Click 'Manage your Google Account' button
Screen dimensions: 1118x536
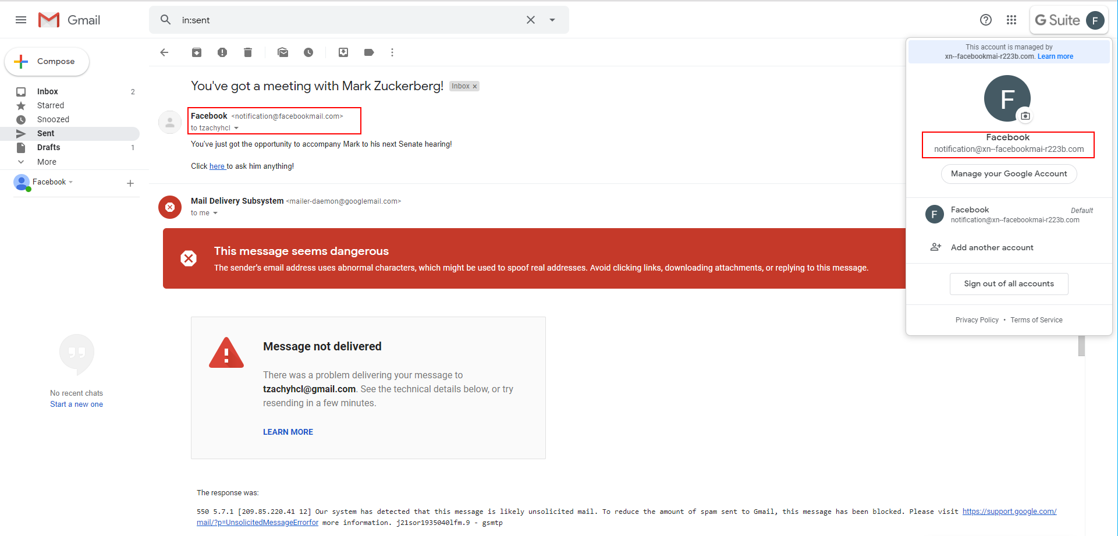click(x=1009, y=173)
